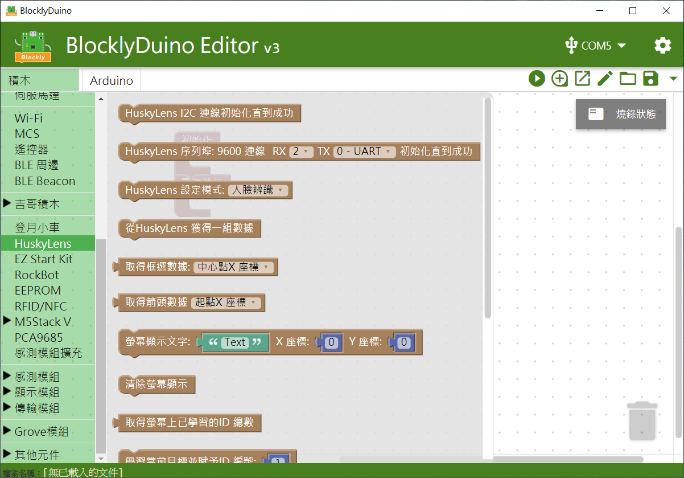Switch to the Arduino tab

(112, 80)
